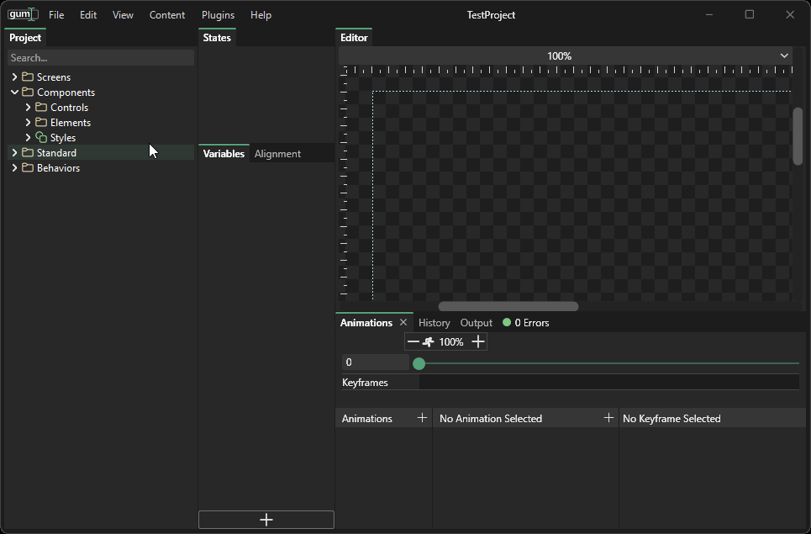Switch to the Alignment tab
Image resolution: width=811 pixels, height=534 pixels.
pyautogui.click(x=277, y=154)
